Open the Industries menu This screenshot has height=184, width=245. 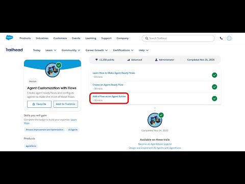[x=42, y=38]
